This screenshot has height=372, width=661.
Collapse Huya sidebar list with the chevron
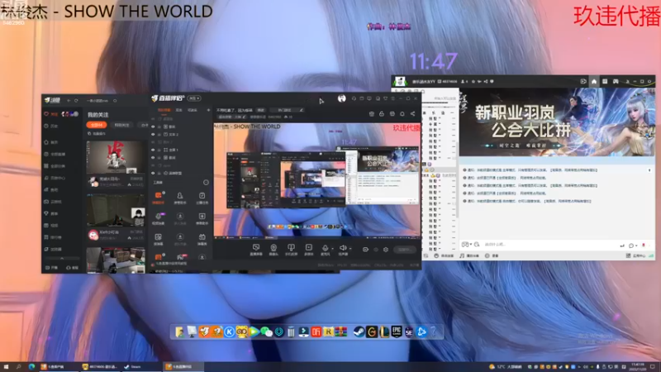click(62, 258)
